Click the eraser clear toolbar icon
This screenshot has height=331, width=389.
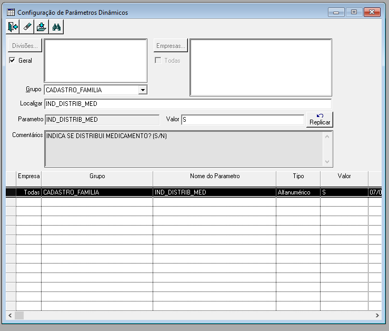(x=27, y=27)
